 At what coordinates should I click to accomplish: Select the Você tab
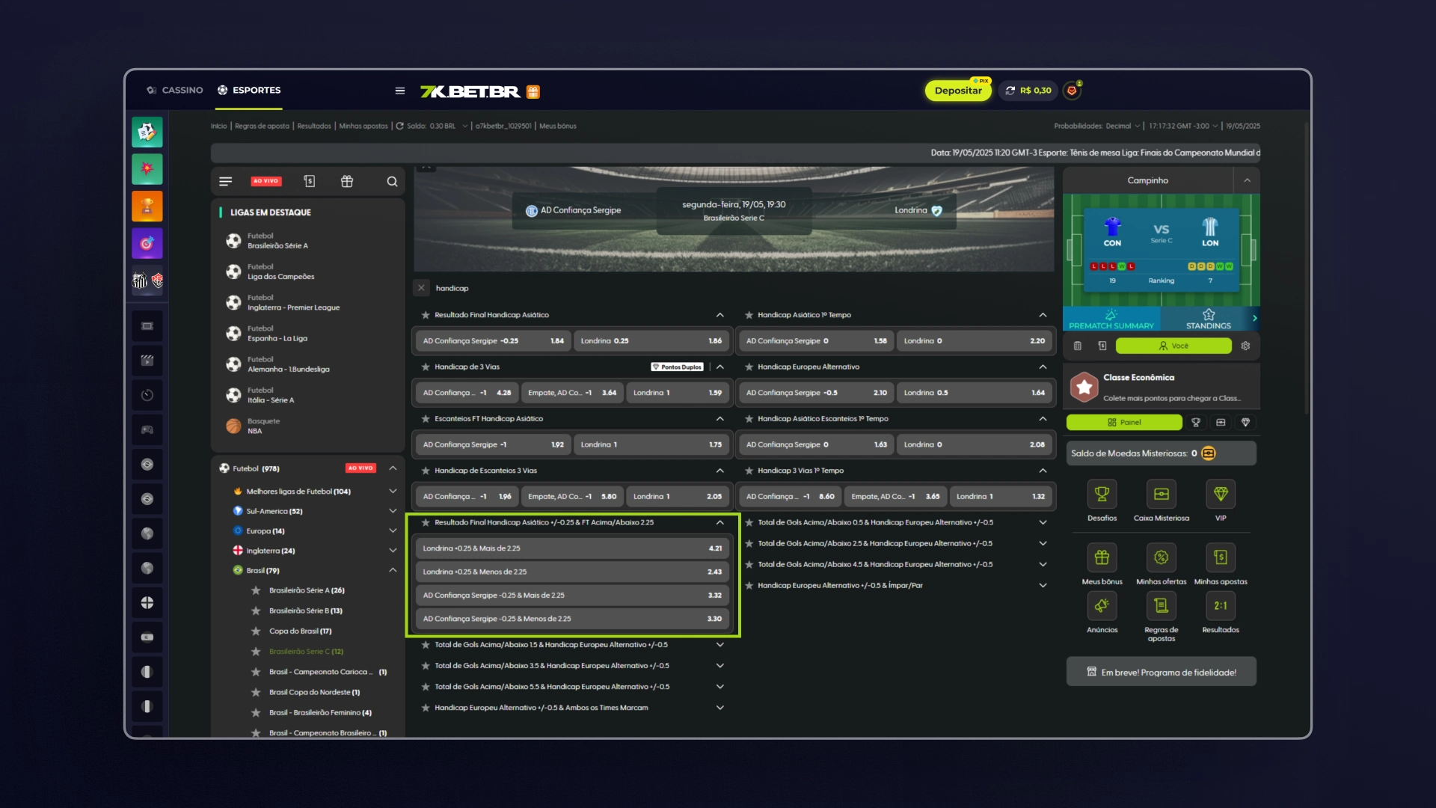[1173, 346]
